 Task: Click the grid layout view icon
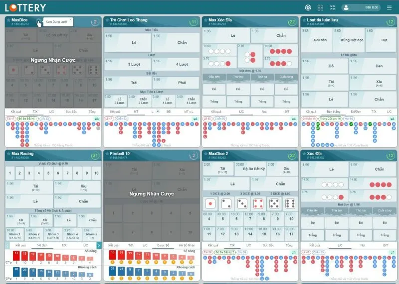point(320,7)
